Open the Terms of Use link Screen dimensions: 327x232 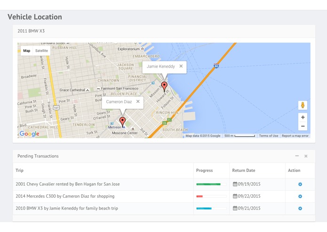pos(268,136)
